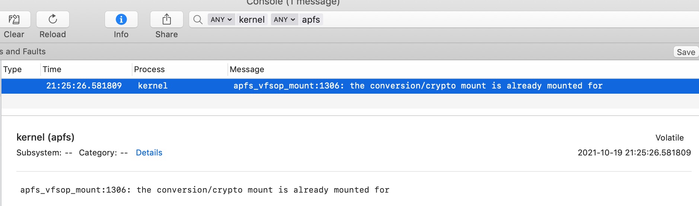Screen dimensions: 699x206
Task: Open the Share icon menu
Action: click(x=167, y=19)
